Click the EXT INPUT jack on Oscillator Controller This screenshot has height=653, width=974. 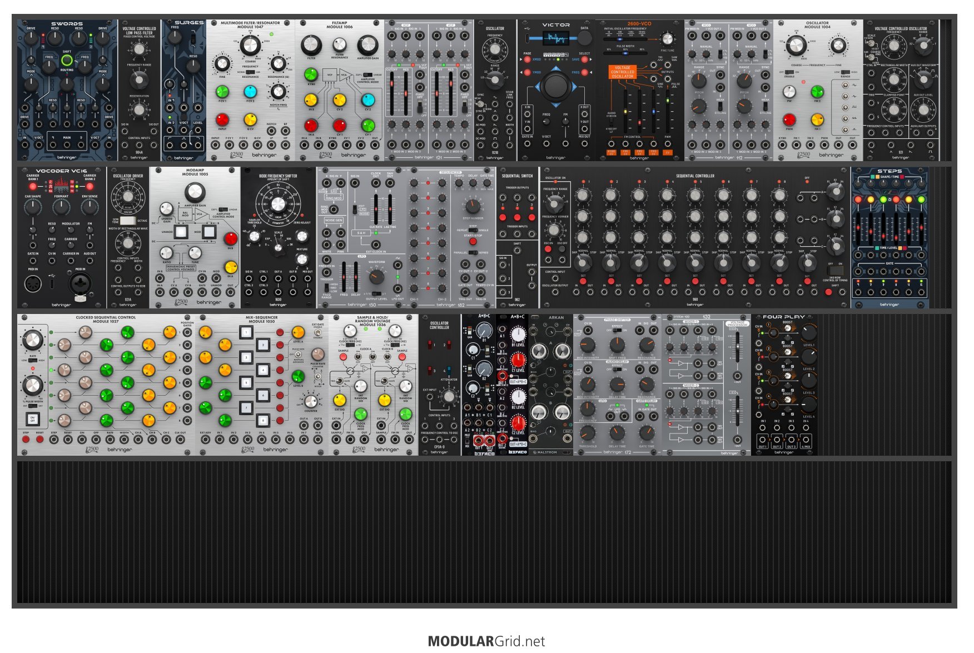(429, 397)
